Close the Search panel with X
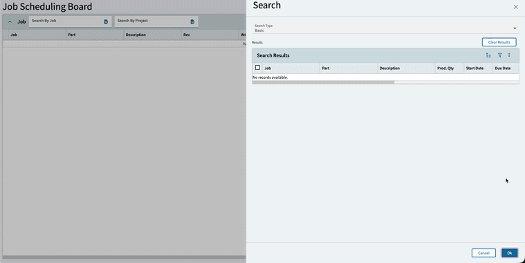525x263 pixels. click(x=515, y=7)
